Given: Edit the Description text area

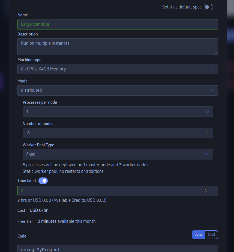Looking at the screenshot, I should 118,47.
